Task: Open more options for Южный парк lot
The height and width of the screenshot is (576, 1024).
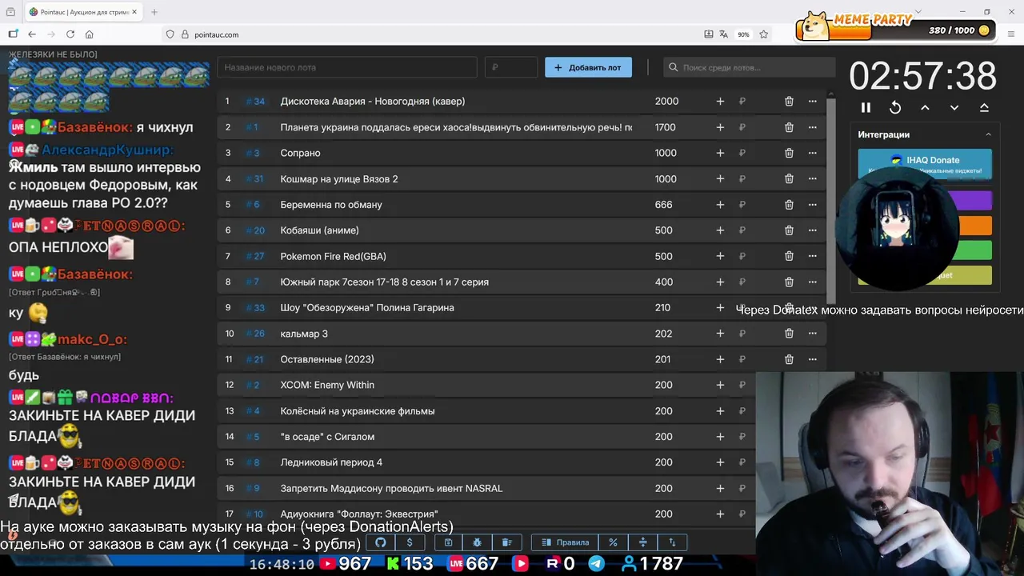Action: tap(813, 282)
